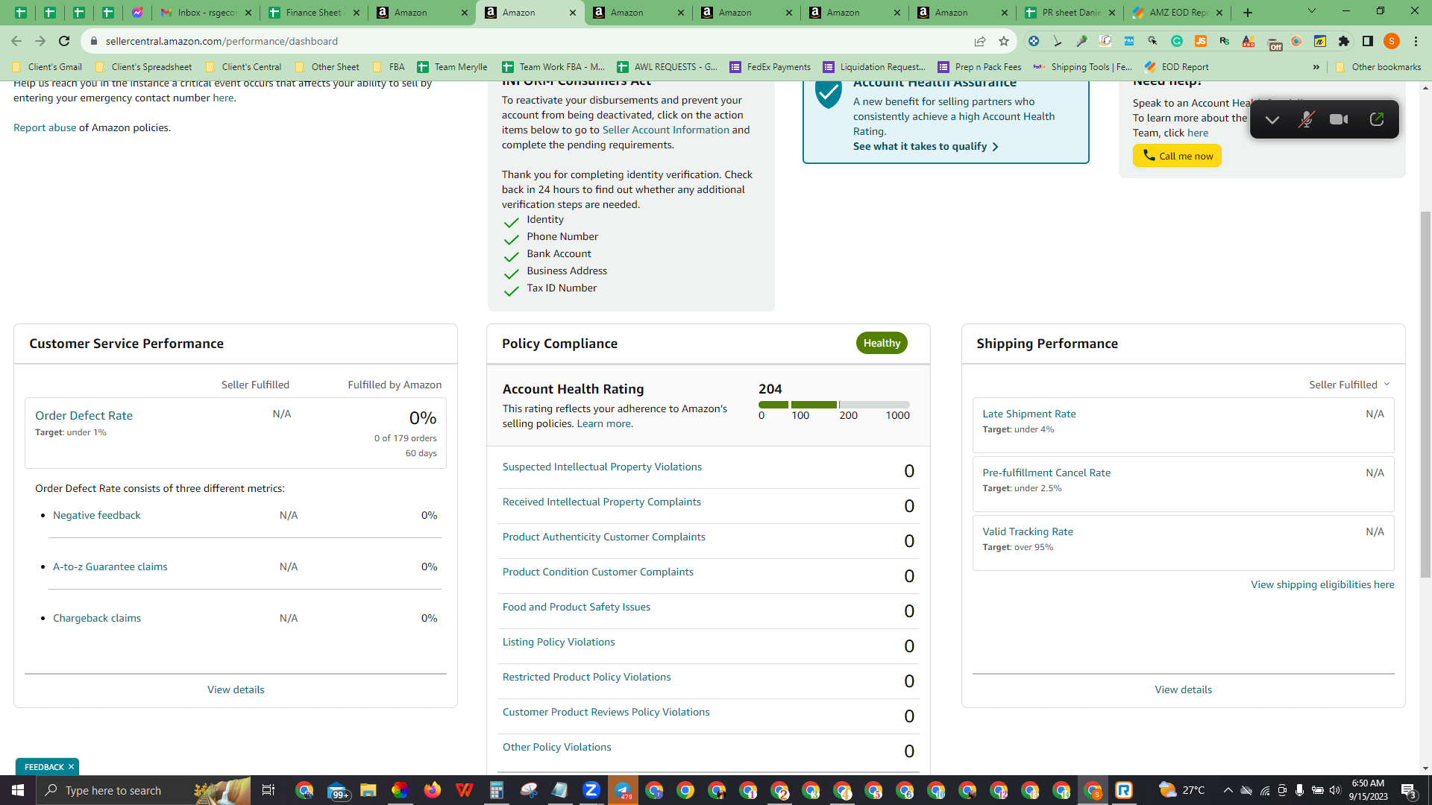This screenshot has height=805, width=1432.
Task: Open the Chrome profile avatar
Action: click(x=1392, y=41)
